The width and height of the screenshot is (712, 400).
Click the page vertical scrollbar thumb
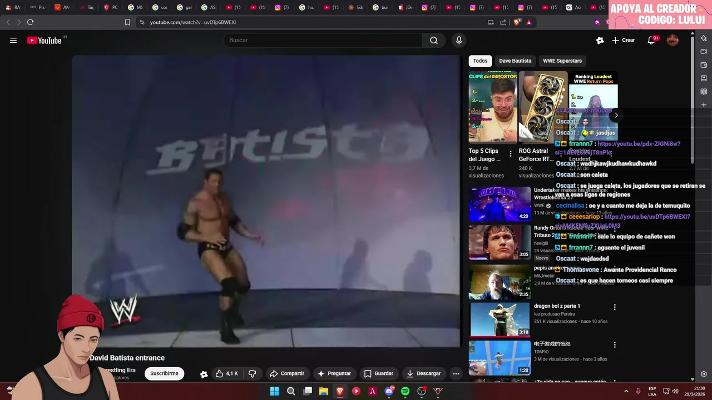click(692, 99)
